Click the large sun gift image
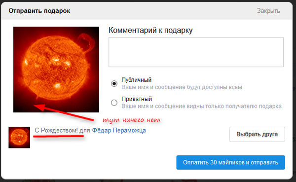The width and height of the screenshot is (296, 182). [x=56, y=69]
